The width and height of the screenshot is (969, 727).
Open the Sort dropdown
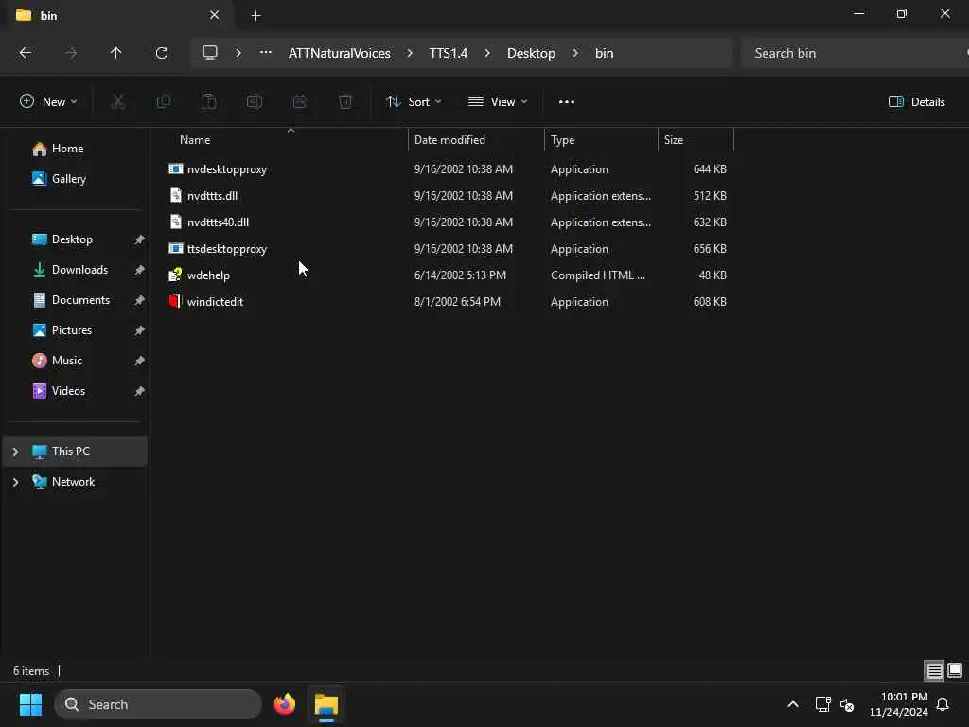[414, 101]
